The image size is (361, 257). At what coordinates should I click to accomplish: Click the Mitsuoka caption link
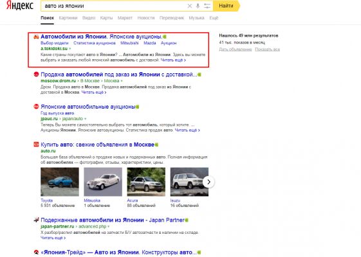pos(92,200)
